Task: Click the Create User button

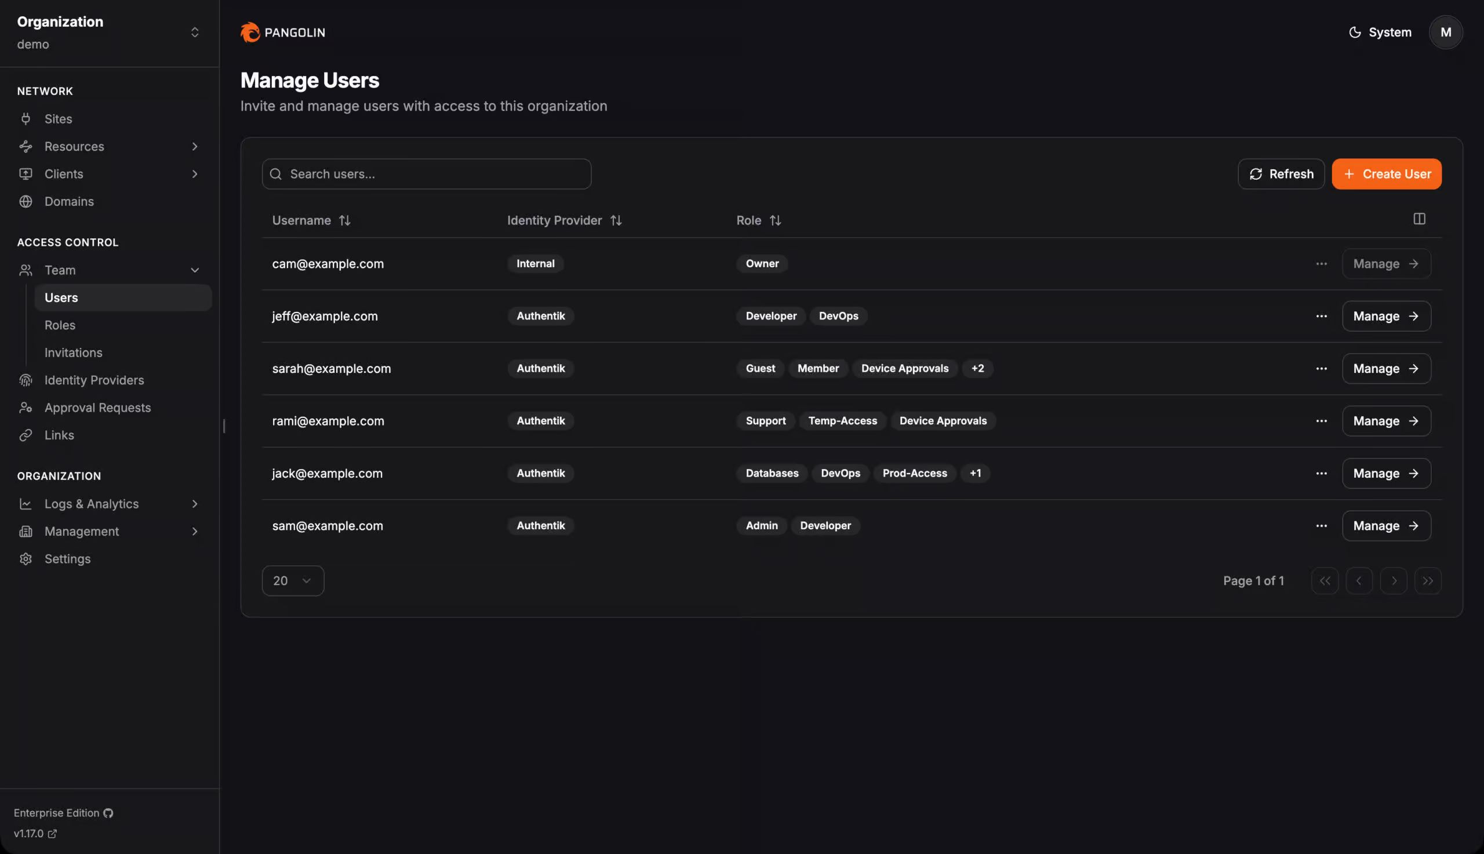Action: point(1386,174)
